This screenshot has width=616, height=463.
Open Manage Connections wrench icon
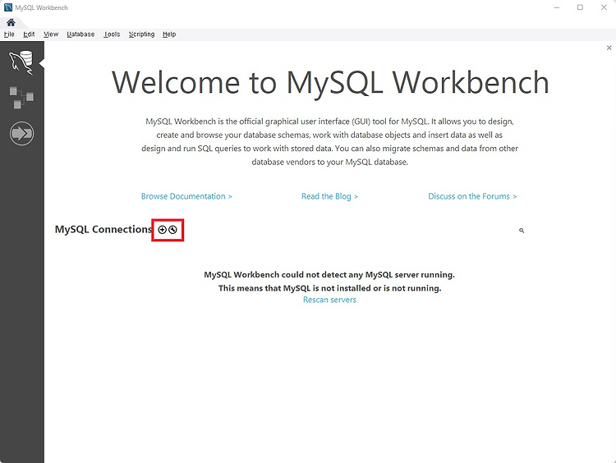[x=172, y=230]
